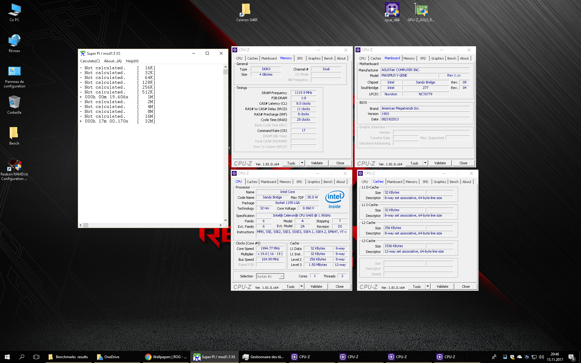Select CPU tab in Mainboard CPU-Z window

[362, 58]
